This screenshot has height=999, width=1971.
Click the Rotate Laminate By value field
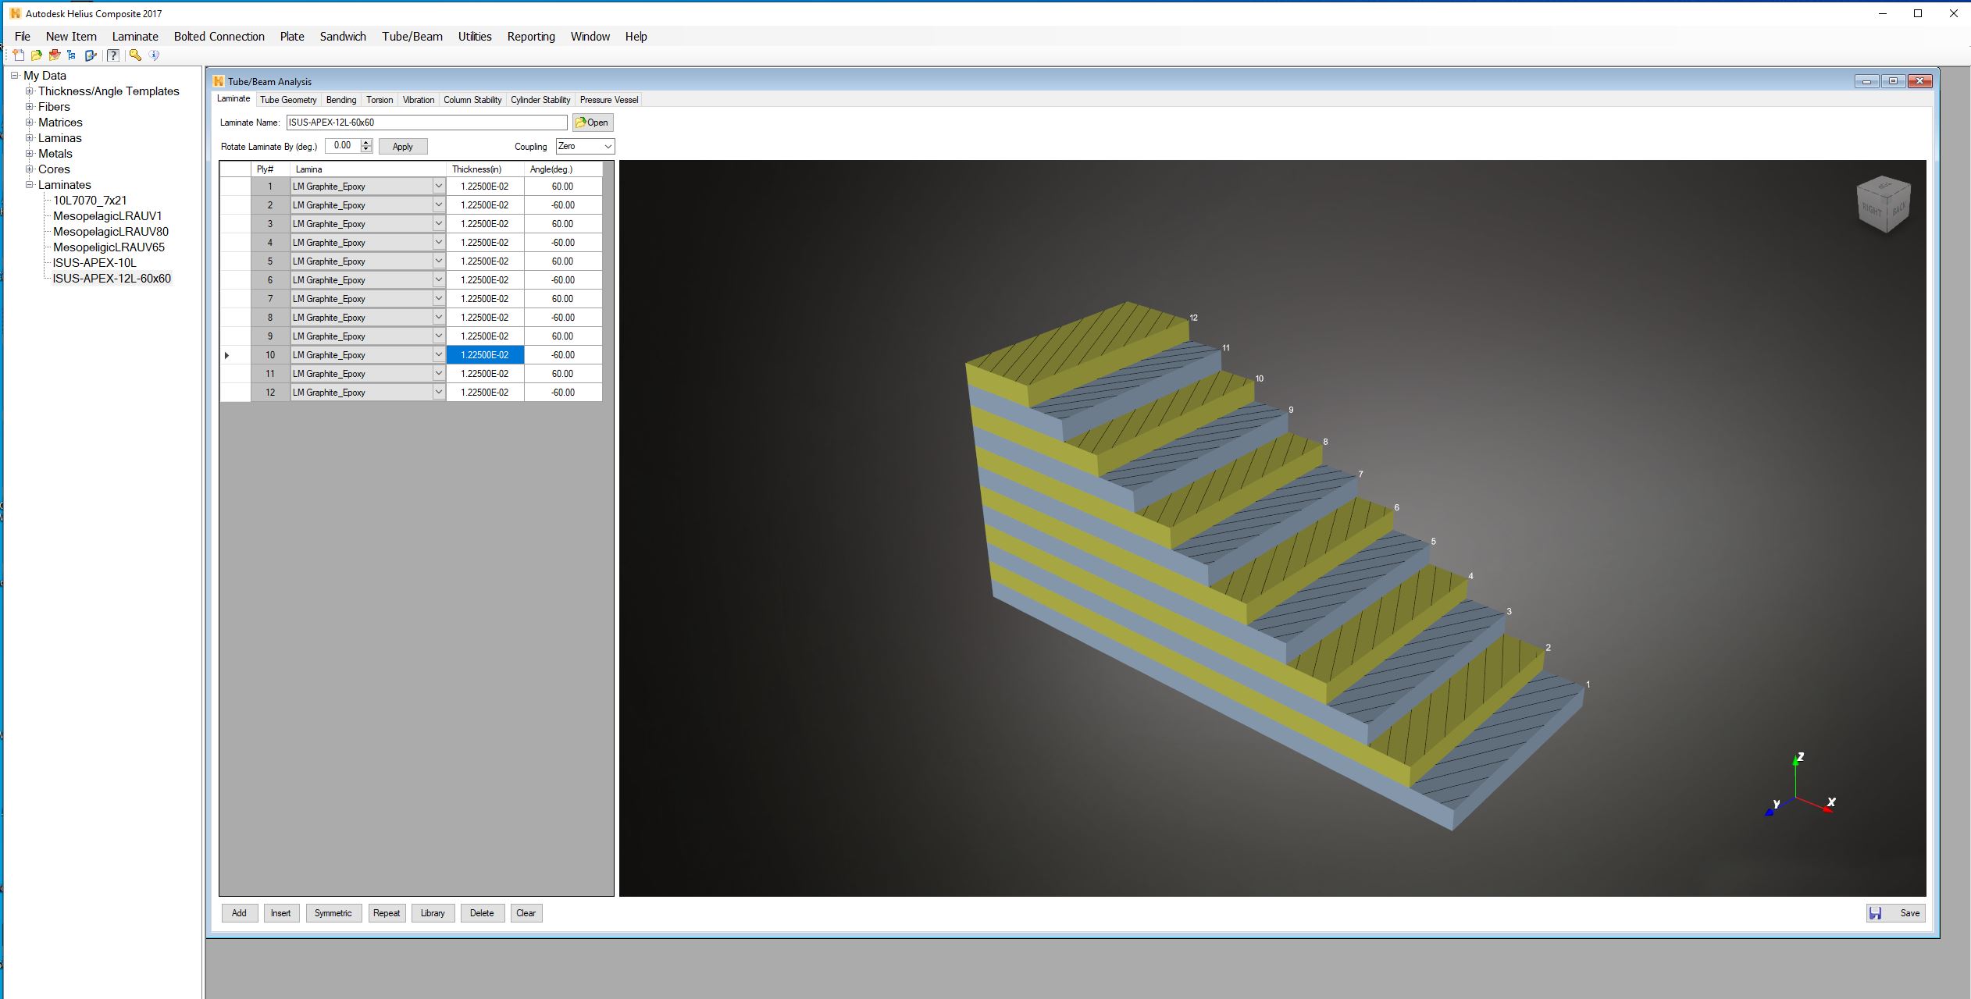coord(343,146)
